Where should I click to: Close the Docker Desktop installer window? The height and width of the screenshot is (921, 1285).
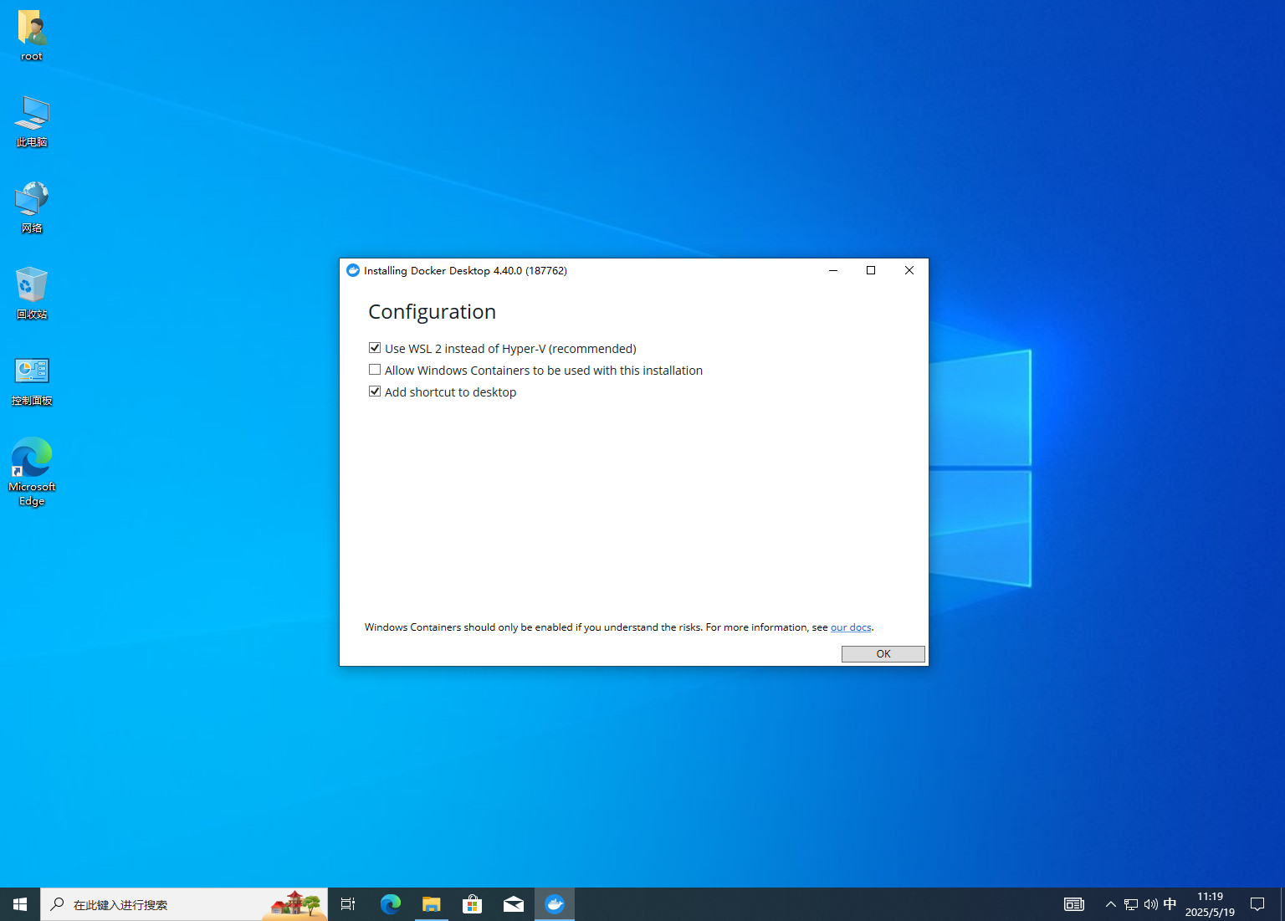click(x=909, y=270)
